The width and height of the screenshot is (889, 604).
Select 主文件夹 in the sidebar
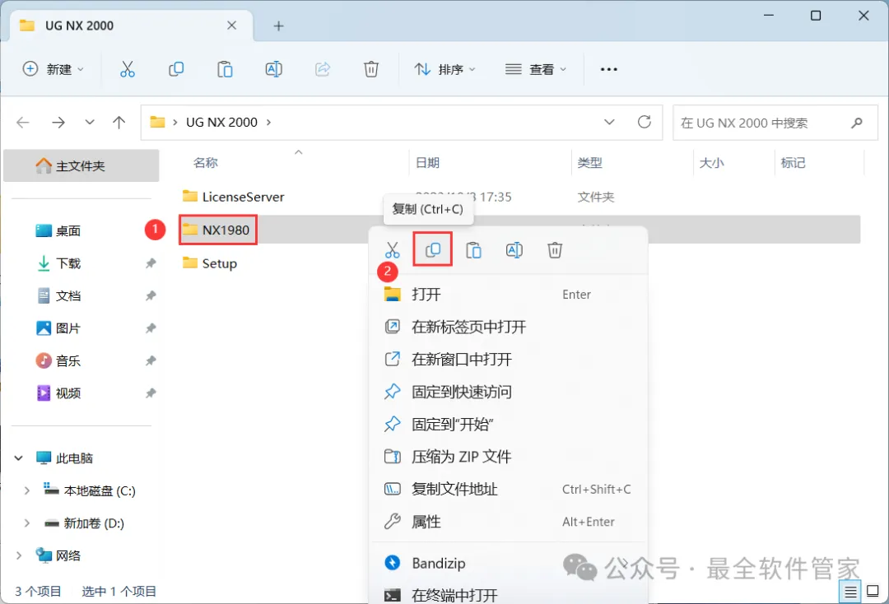pos(81,165)
